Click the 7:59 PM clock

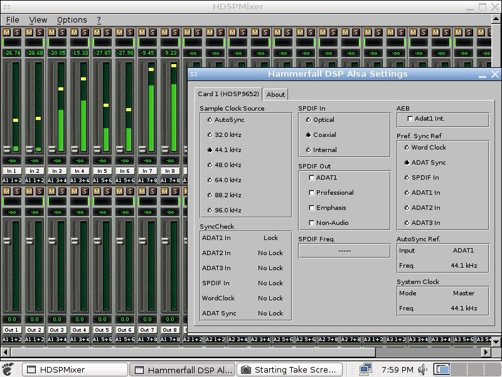tap(397, 369)
